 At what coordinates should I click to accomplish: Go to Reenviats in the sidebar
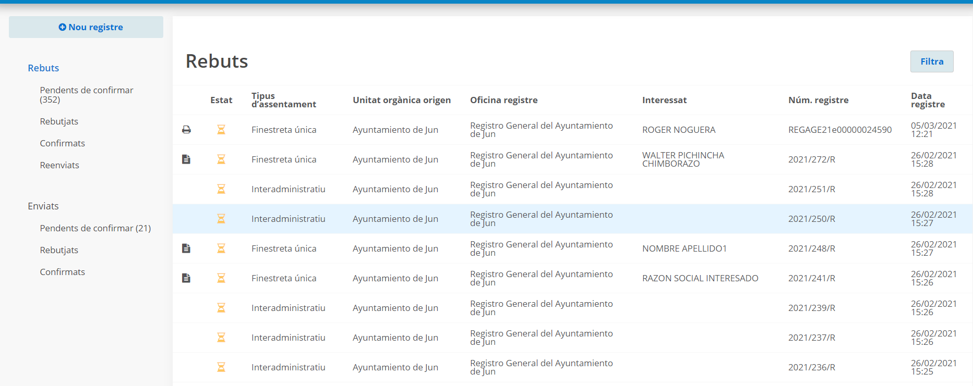(x=59, y=165)
